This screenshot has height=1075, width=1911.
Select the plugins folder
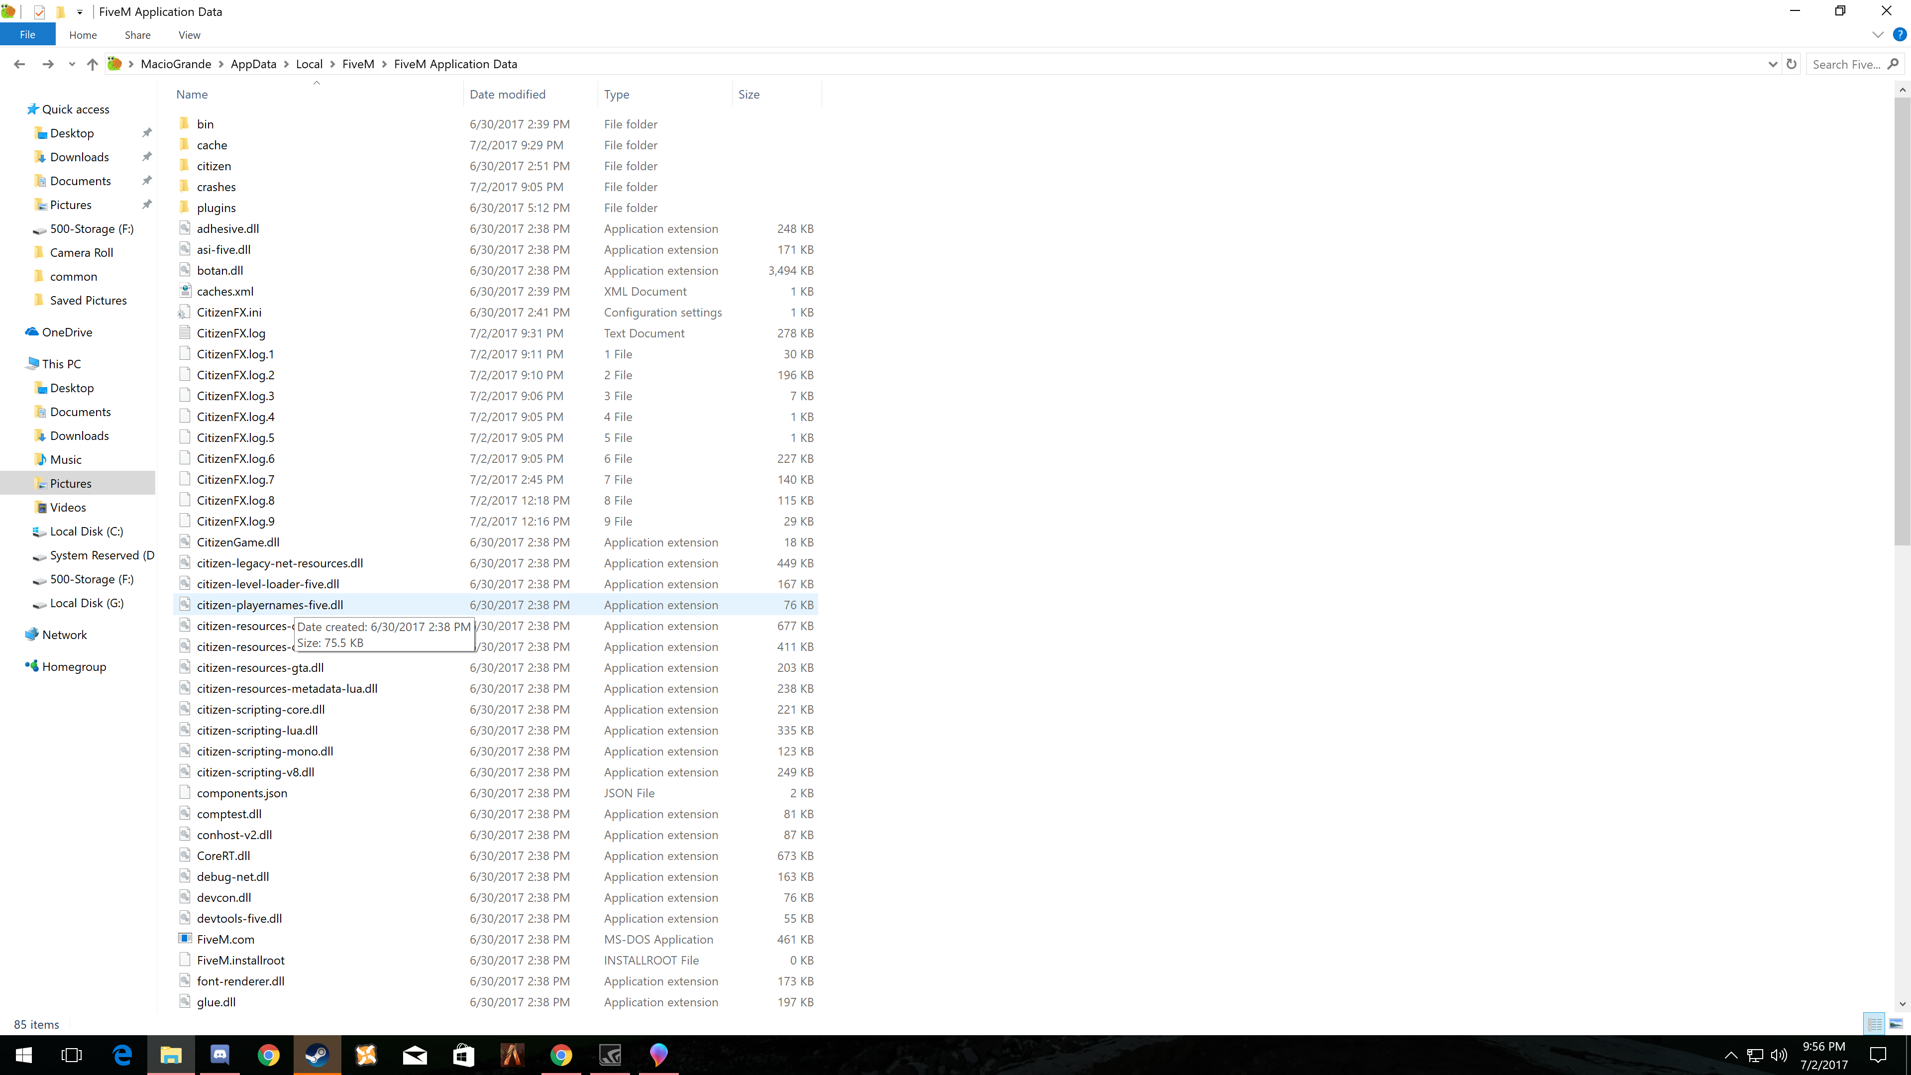coord(216,208)
